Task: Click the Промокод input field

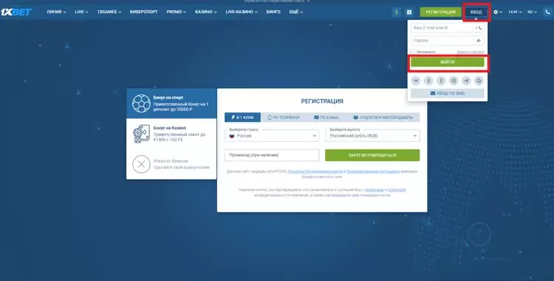Action: tap(272, 155)
